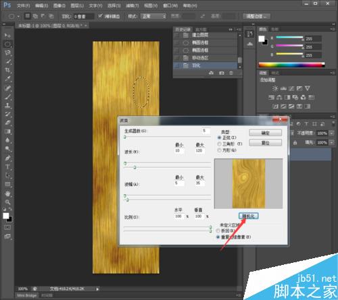Open the layer 不透明度 dropdown arrow

(x=332, y=133)
